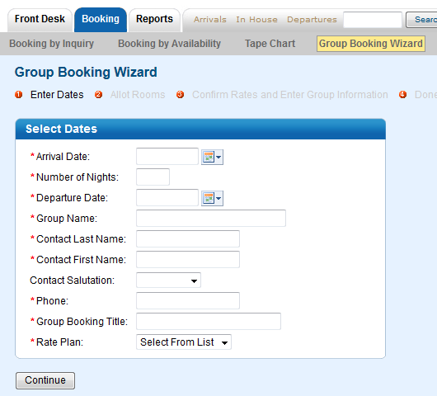Click the Group Name input field

coord(211,219)
